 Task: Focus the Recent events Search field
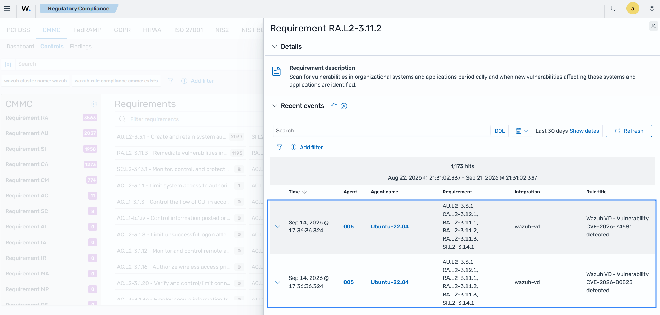(x=382, y=131)
